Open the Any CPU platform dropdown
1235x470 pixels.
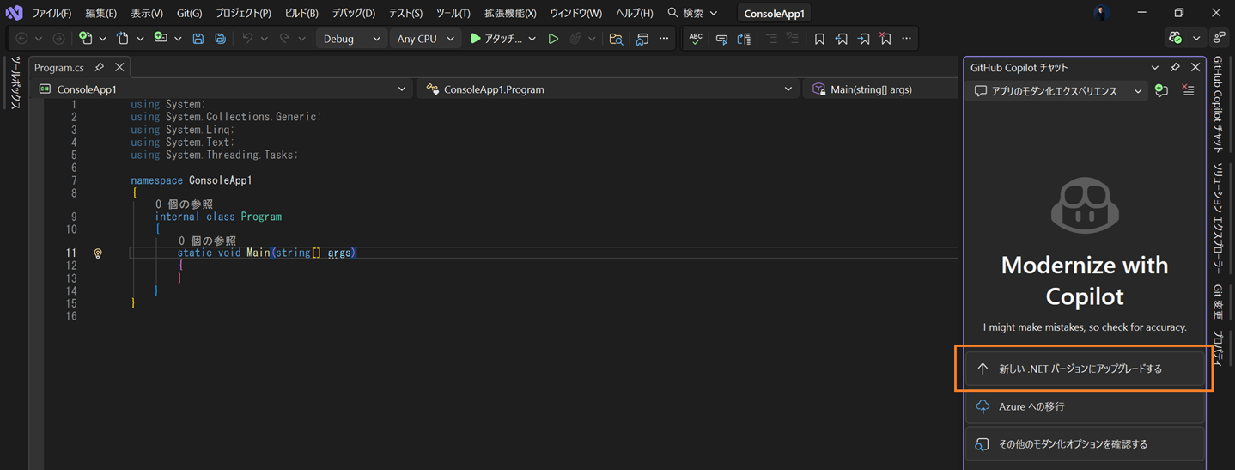pyautogui.click(x=425, y=39)
